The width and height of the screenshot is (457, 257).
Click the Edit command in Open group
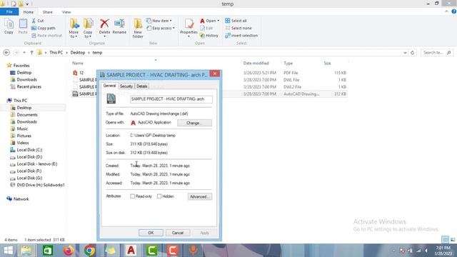point(206,28)
